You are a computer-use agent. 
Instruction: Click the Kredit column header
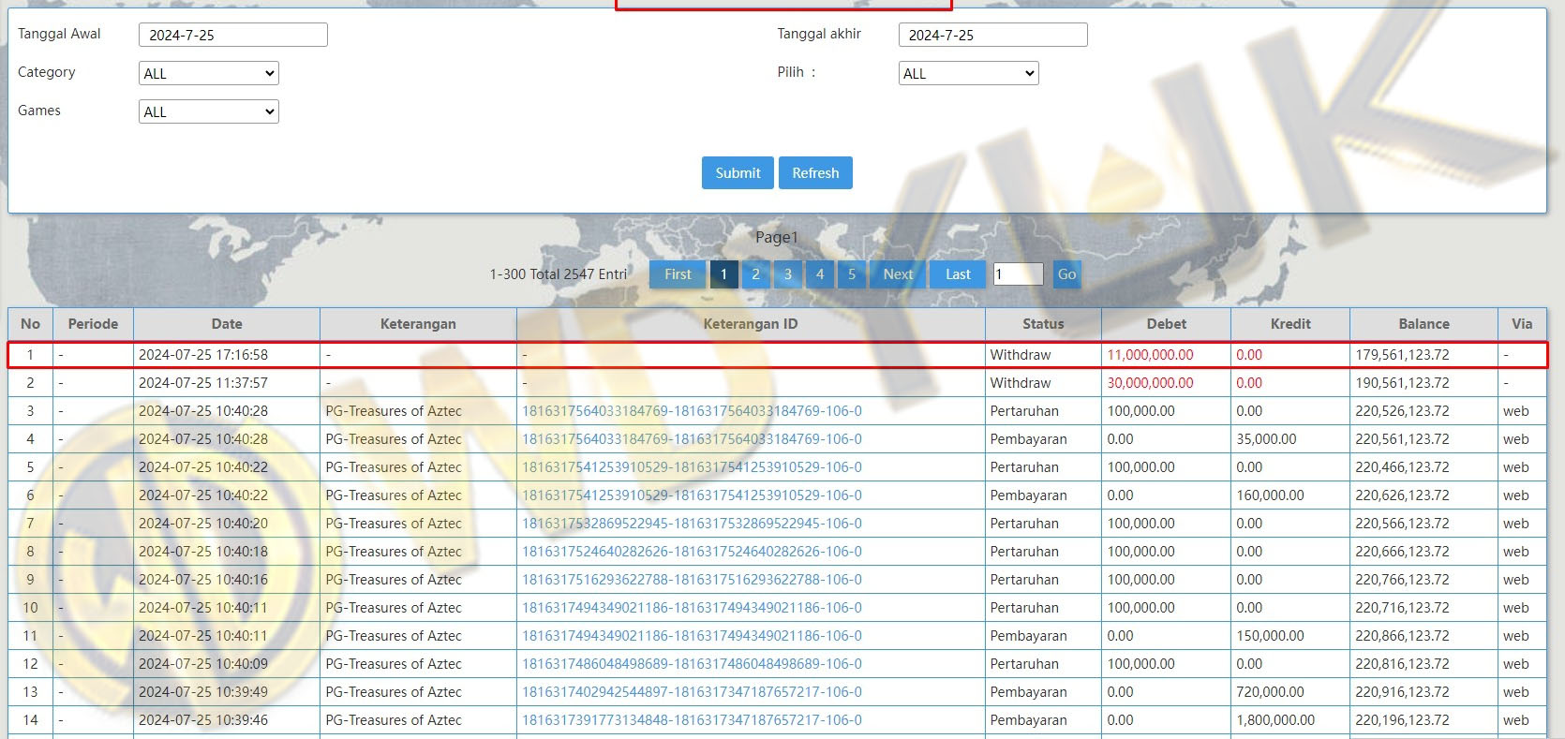click(x=1290, y=324)
